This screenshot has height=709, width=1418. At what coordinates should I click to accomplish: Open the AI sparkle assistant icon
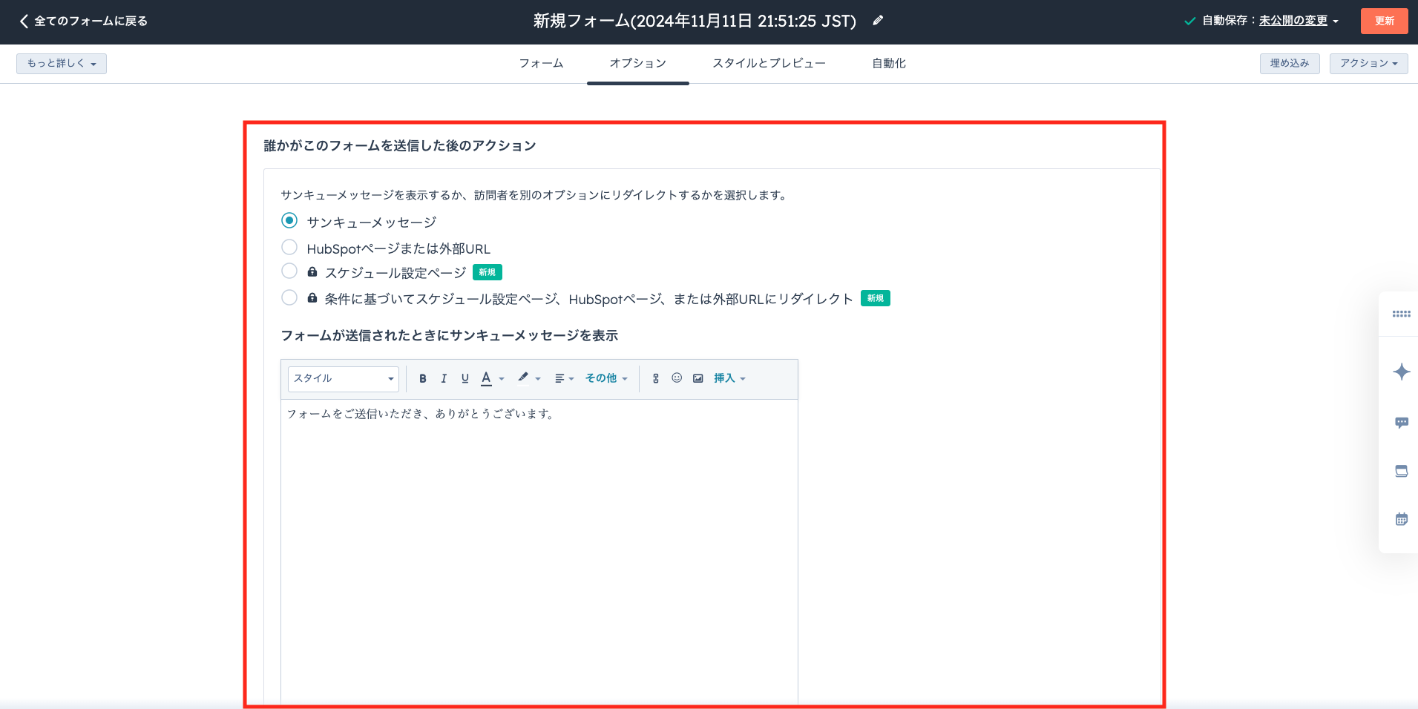[x=1401, y=372]
